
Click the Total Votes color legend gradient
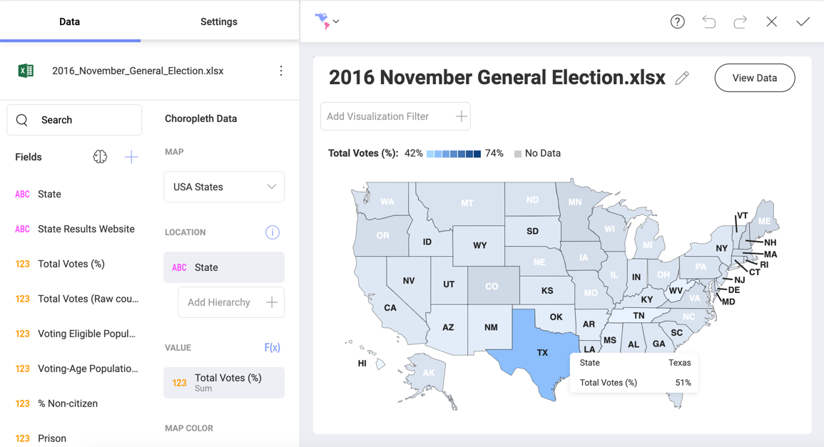point(454,154)
